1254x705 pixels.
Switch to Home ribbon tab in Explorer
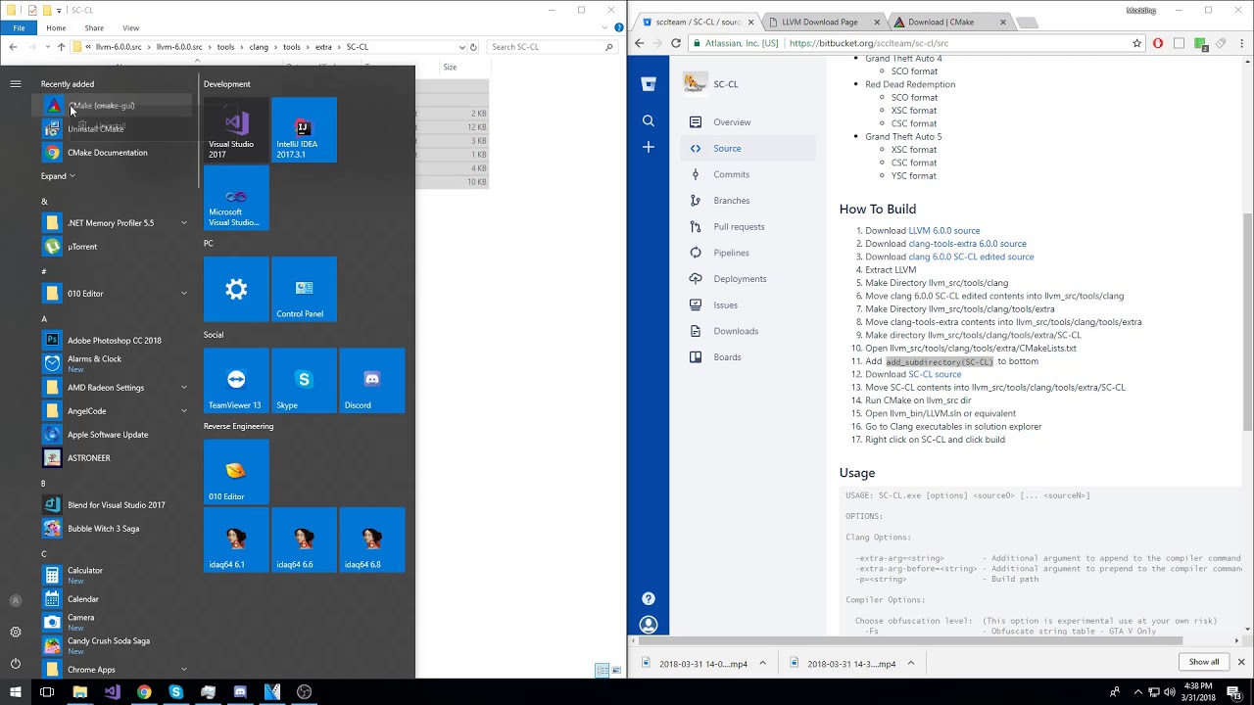[x=56, y=27]
